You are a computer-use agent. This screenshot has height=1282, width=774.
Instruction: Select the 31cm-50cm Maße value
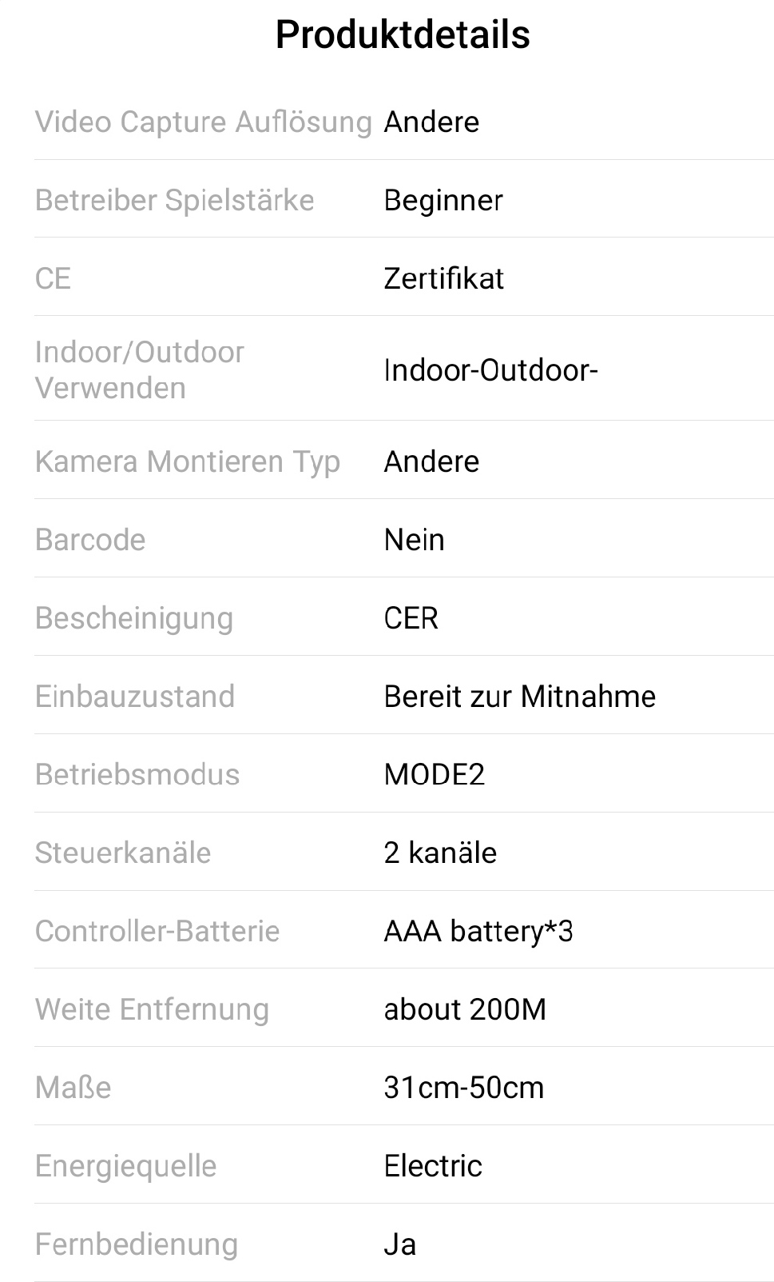(463, 1088)
